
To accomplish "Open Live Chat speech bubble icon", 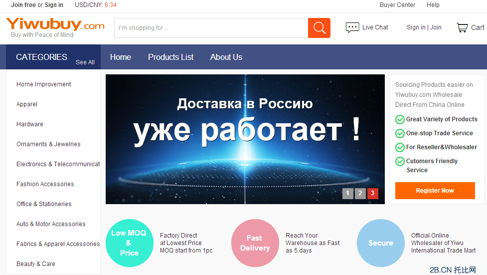I will [352, 27].
